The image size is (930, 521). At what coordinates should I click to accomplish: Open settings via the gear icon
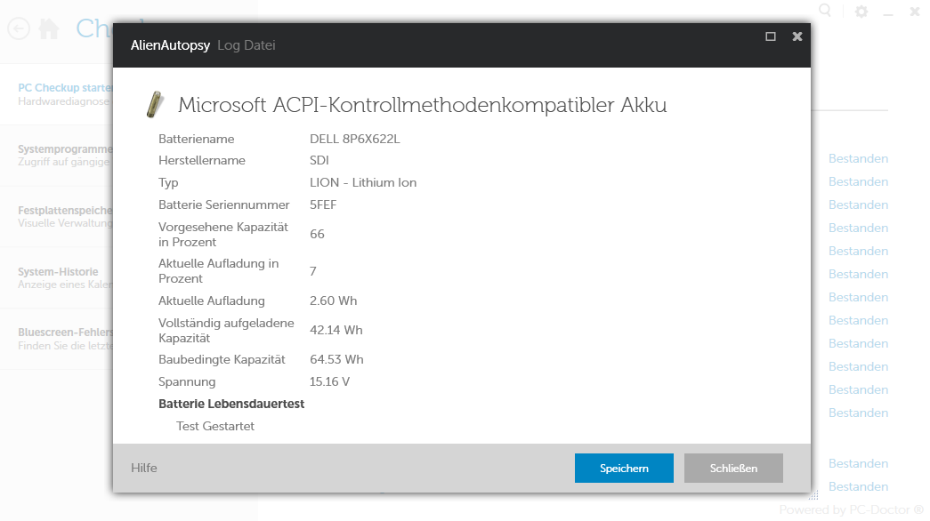point(861,12)
